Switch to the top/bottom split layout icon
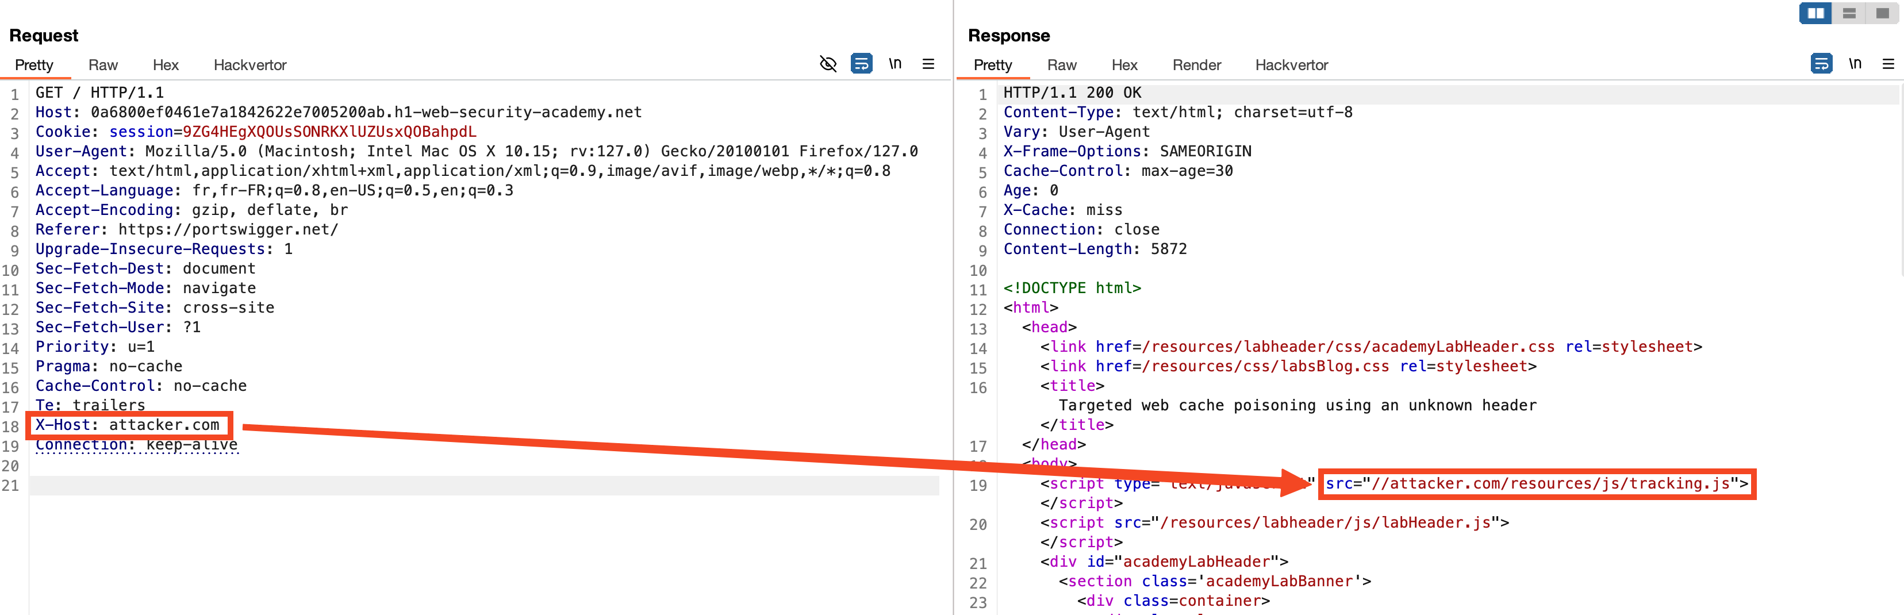The width and height of the screenshot is (1904, 615). (x=1849, y=13)
